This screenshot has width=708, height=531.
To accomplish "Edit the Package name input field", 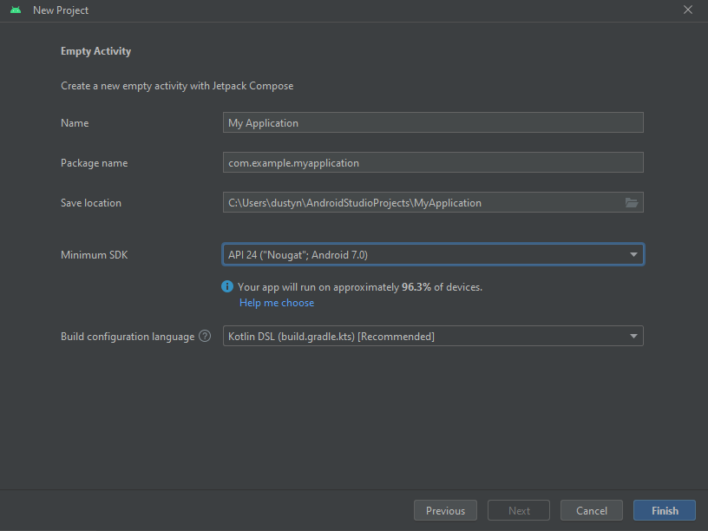I will [x=433, y=162].
